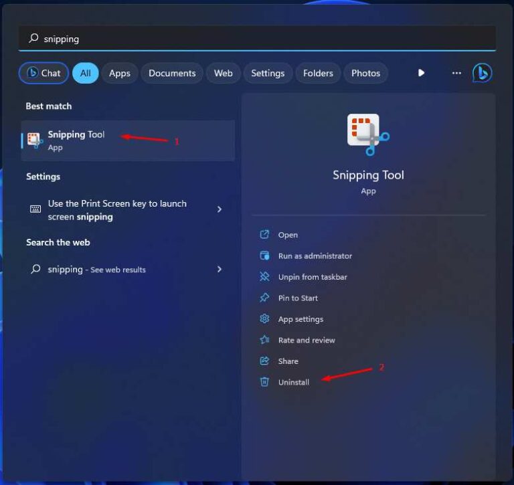
Task: Open App settings for Snipping Tool
Action: 301,319
